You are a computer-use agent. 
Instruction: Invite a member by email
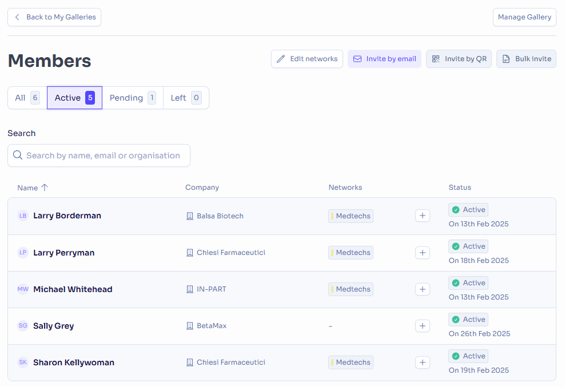[x=384, y=59]
